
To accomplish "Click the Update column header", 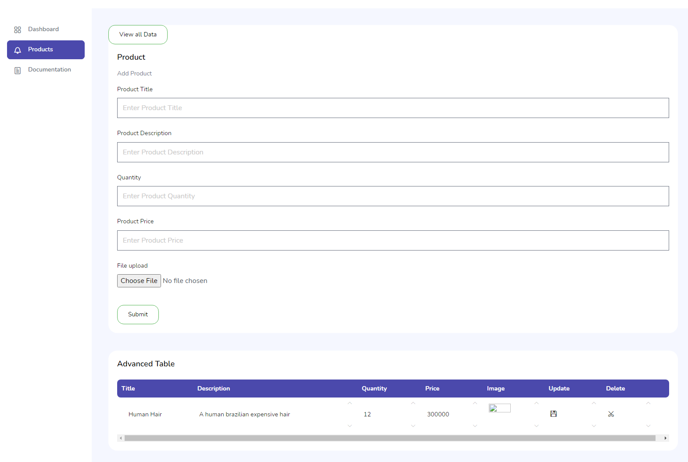I will 559,388.
